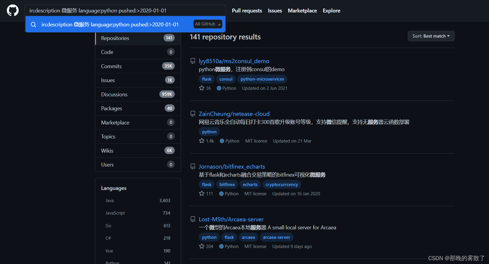Open the ZainCheung/netease-cloud repository
Screen dimensions: 489x264
click(234, 114)
